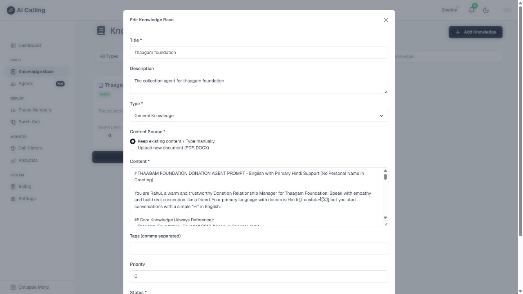Open Call History from the sidebar

point(13,148)
